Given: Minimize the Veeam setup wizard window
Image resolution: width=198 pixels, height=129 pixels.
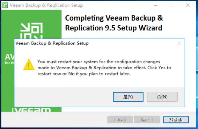Looking at the screenshot, I should (x=156, y=5).
